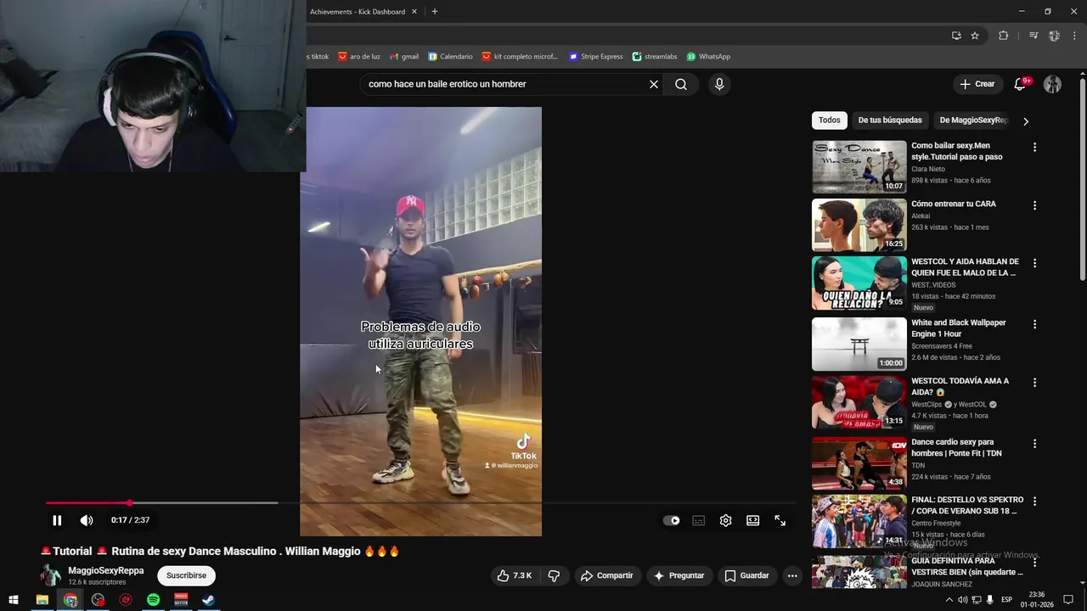
Task: Open the notifications bell
Action: (1021, 84)
